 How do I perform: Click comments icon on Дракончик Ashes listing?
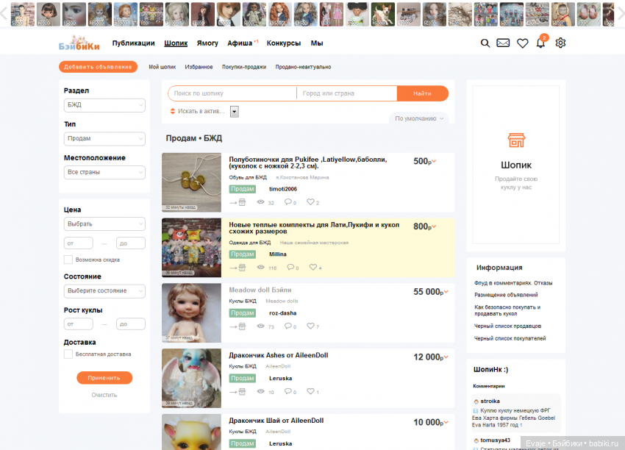click(x=289, y=392)
